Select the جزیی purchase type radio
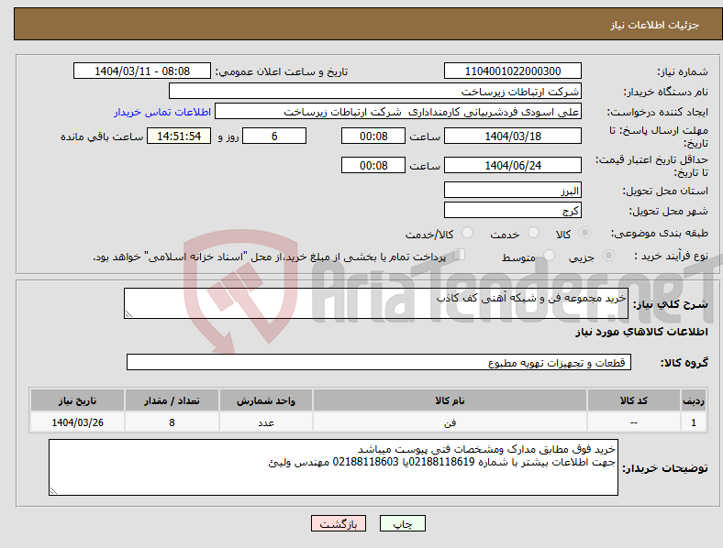Screen dimensions: 723x548 (x=608, y=256)
